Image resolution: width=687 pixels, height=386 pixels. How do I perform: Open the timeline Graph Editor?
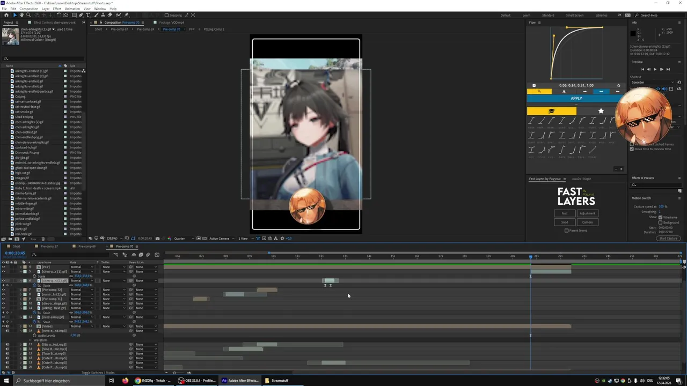tap(157, 255)
